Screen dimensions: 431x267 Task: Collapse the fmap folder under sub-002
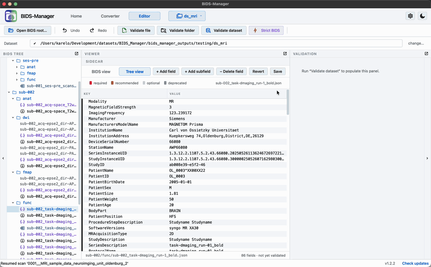click(x=13, y=172)
